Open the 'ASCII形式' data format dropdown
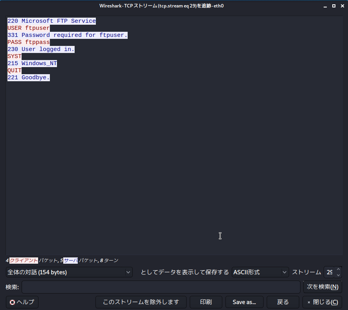The height and width of the screenshot is (310, 348). tap(260, 272)
